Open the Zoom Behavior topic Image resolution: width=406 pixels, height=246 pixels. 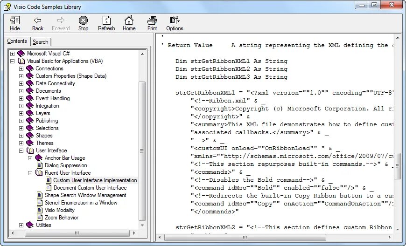[x=61, y=218]
